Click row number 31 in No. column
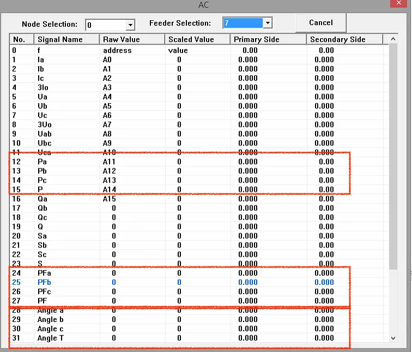This screenshot has width=412, height=352. click(16, 338)
